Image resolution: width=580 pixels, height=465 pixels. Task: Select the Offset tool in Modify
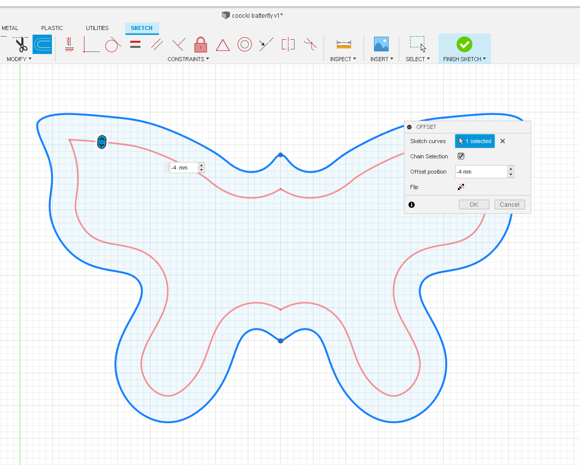42,44
